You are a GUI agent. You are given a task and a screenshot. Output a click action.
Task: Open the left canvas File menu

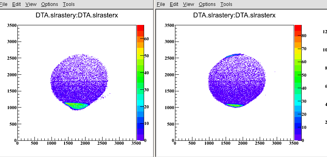pyautogui.click(x=4, y=4)
